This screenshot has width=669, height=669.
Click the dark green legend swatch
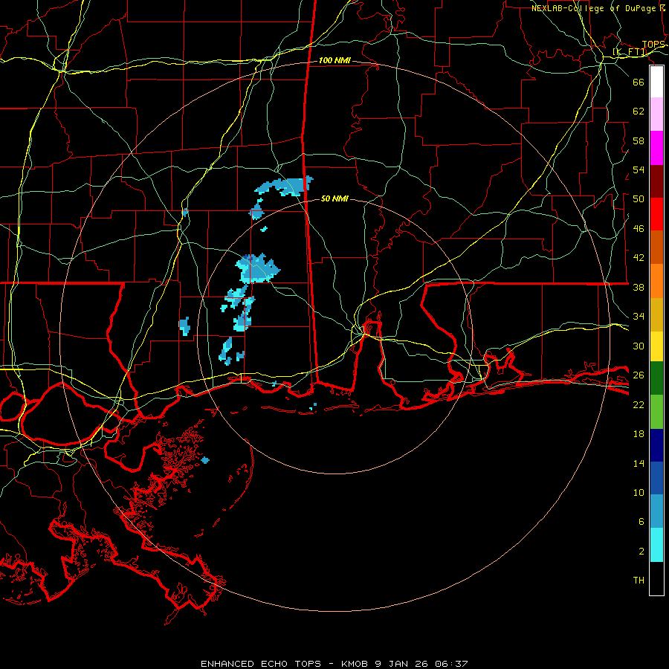(656, 378)
